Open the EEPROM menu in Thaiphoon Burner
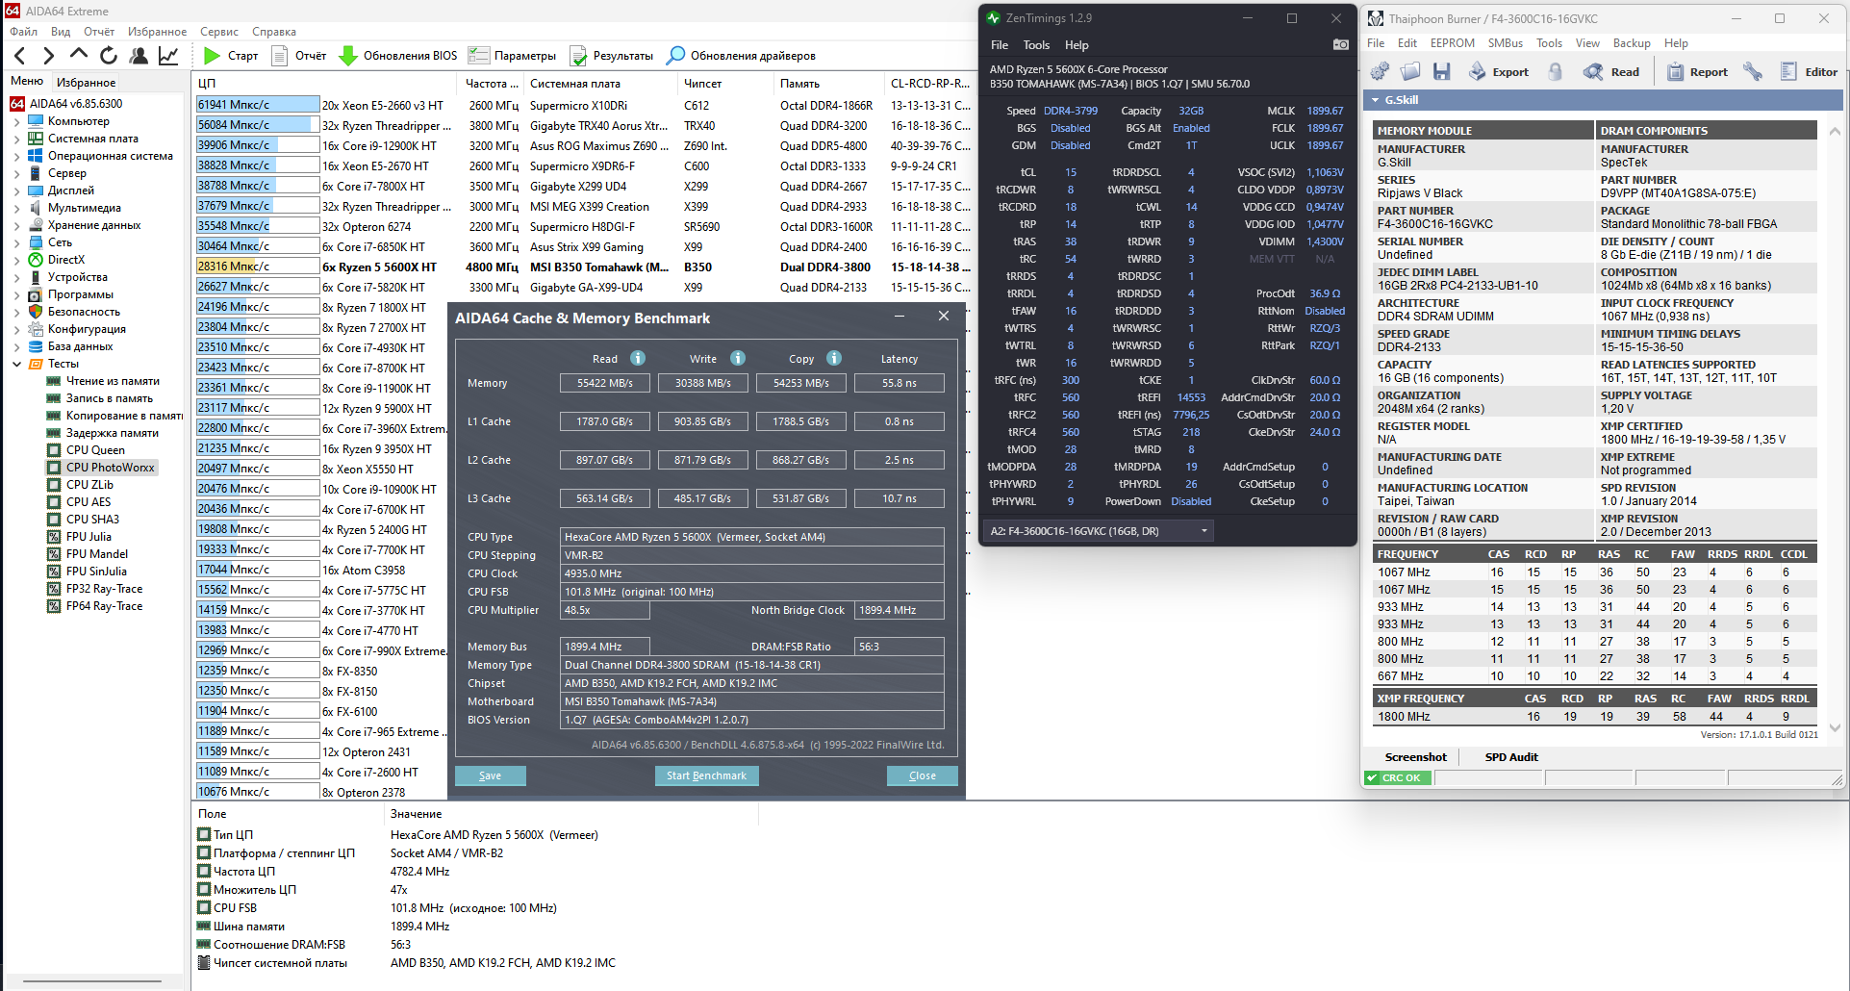Viewport: 1850px width, 991px height. tap(1453, 43)
